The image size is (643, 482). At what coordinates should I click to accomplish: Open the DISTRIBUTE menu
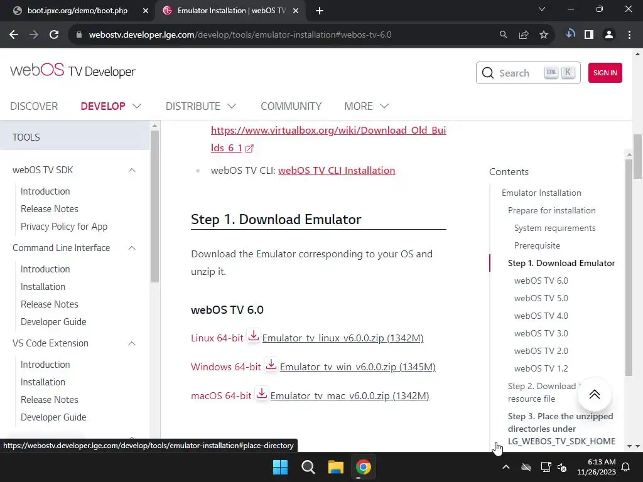point(193,106)
